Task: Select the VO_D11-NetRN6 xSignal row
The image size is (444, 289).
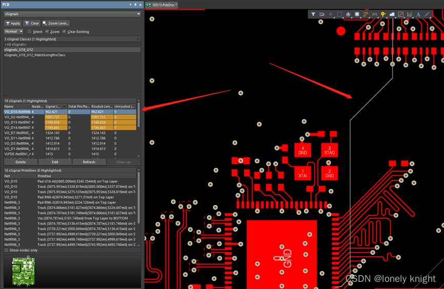Action: [70, 138]
